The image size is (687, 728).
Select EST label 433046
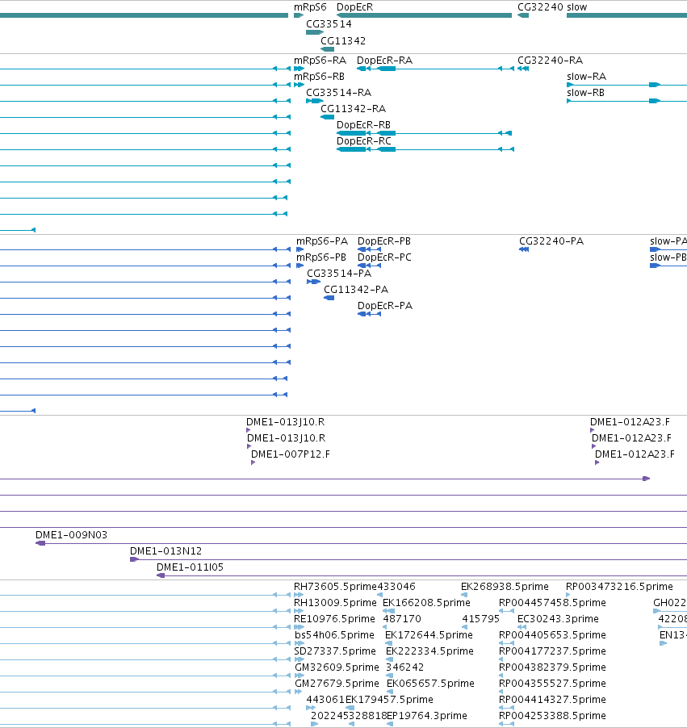click(396, 587)
